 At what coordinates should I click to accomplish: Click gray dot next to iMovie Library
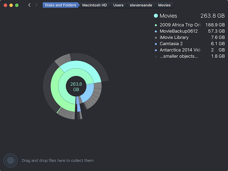(156, 37)
